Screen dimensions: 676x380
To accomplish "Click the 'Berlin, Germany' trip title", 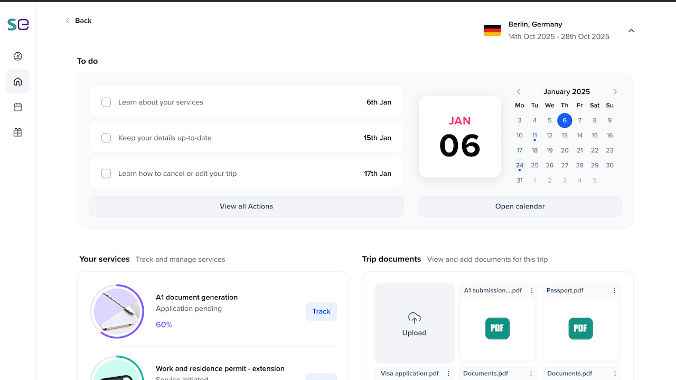I will click(535, 24).
